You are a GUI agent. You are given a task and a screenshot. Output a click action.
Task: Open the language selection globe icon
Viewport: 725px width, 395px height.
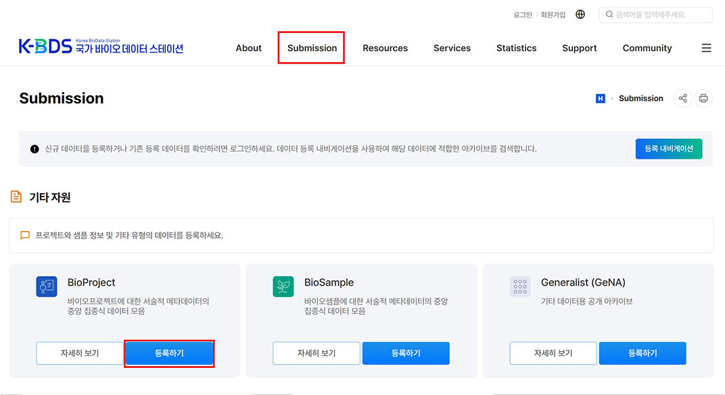point(580,14)
